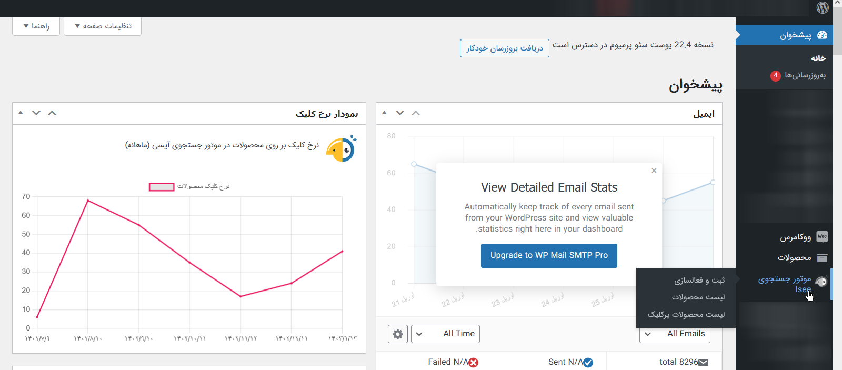The width and height of the screenshot is (842, 370).
Task: Move the نمودار نرخ کلیک widget down
Action: click(x=36, y=113)
